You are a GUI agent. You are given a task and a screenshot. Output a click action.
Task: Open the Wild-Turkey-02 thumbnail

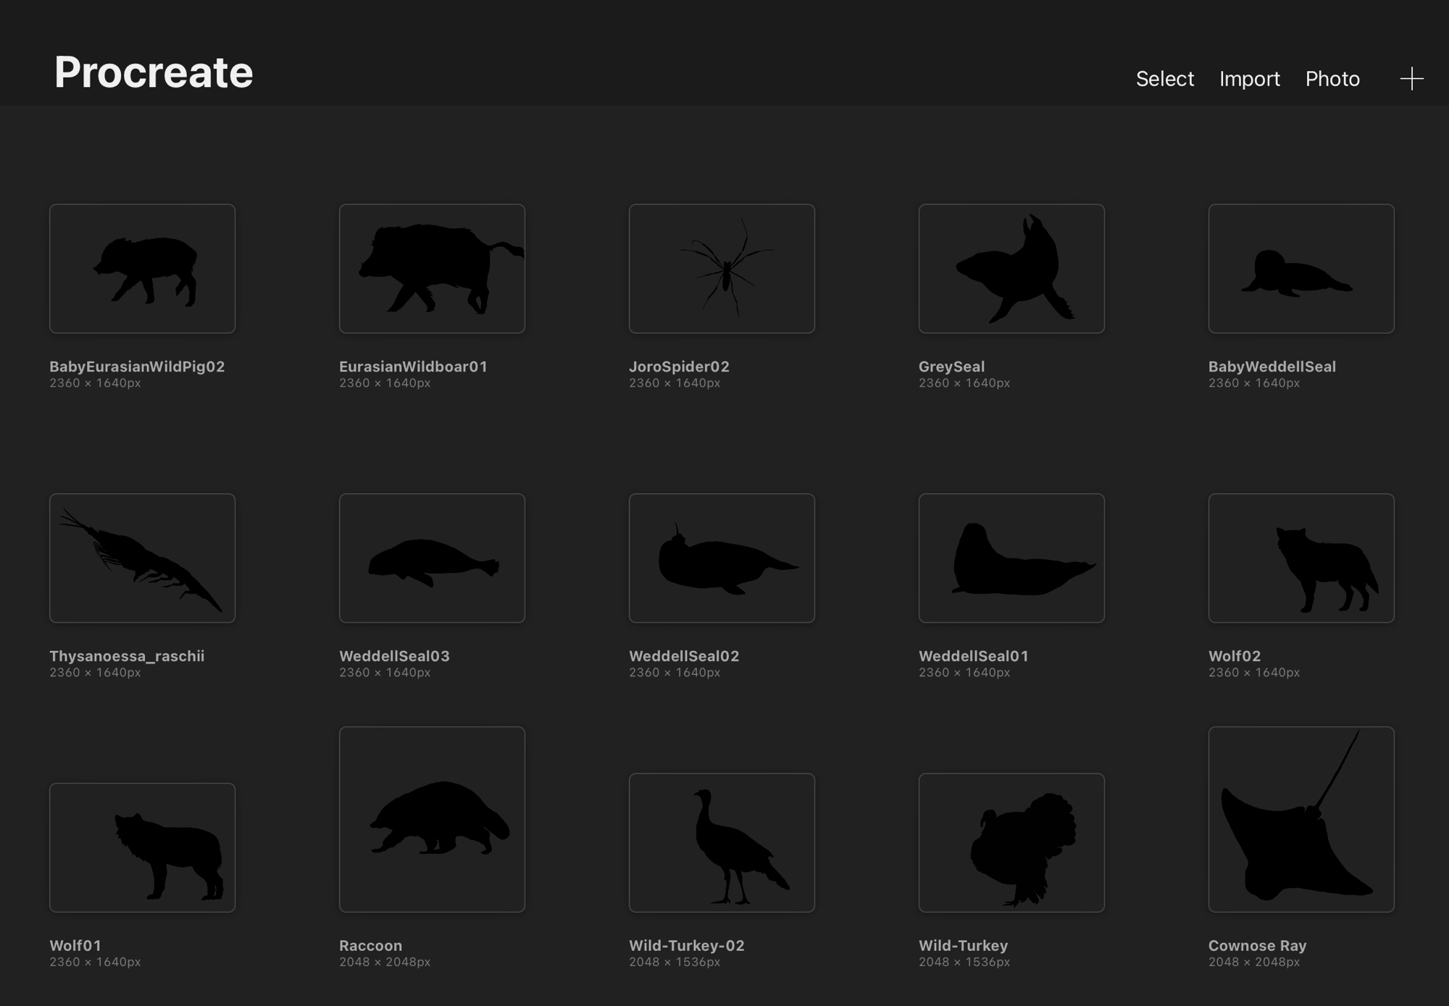tap(722, 842)
